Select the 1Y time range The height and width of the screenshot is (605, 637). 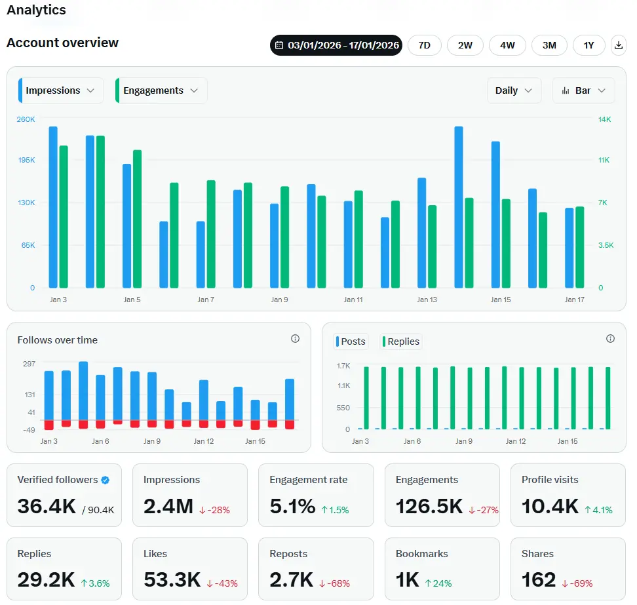point(589,45)
